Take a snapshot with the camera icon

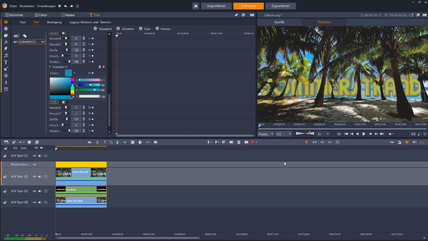[x=246, y=142]
